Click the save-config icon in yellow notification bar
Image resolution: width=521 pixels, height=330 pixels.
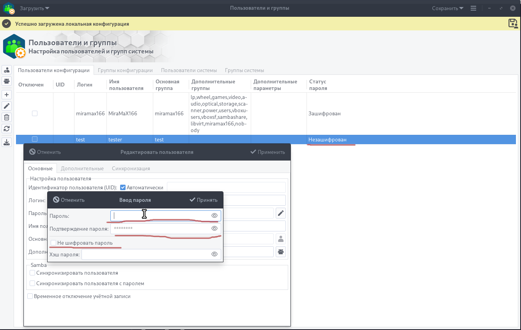(513, 23)
